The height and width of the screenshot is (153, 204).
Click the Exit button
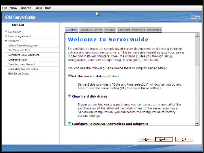click(184, 139)
